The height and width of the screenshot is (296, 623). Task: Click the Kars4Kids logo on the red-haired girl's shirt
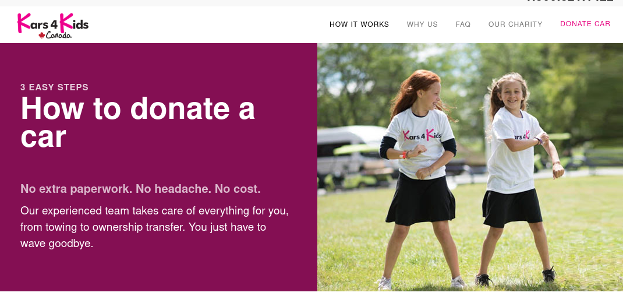(x=422, y=135)
